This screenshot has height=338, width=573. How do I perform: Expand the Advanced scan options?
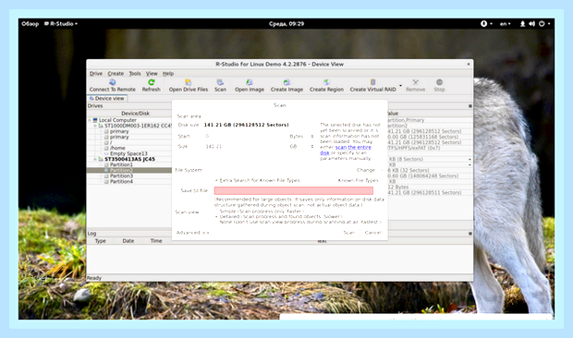(x=192, y=233)
